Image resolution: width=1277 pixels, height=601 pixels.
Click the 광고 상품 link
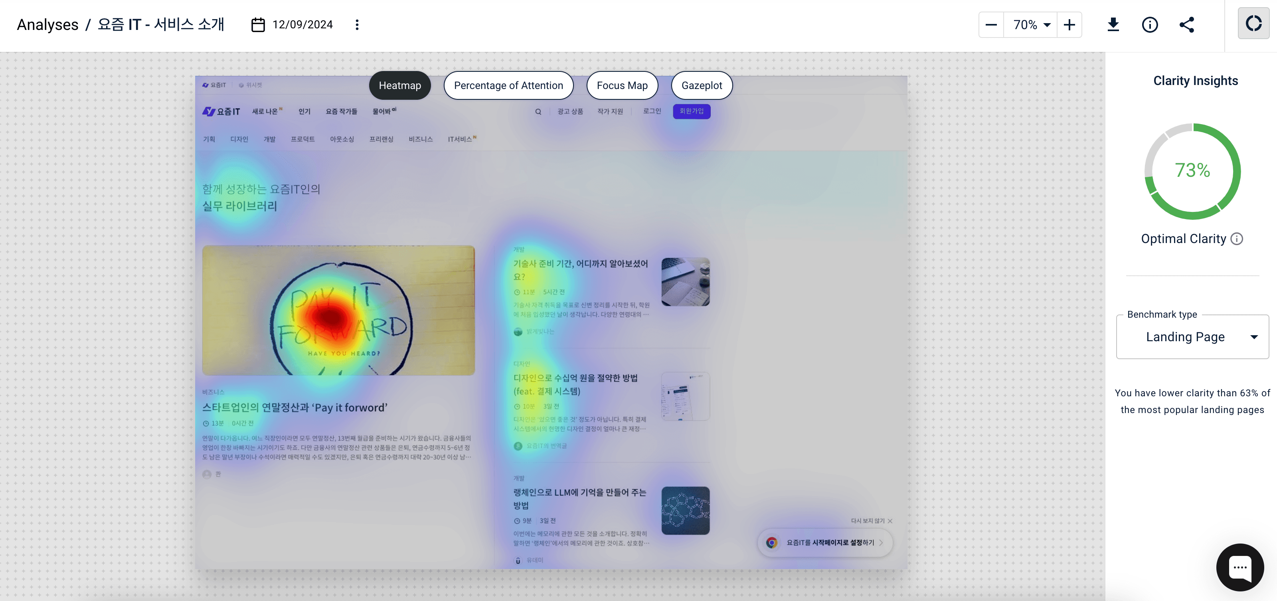pos(570,112)
